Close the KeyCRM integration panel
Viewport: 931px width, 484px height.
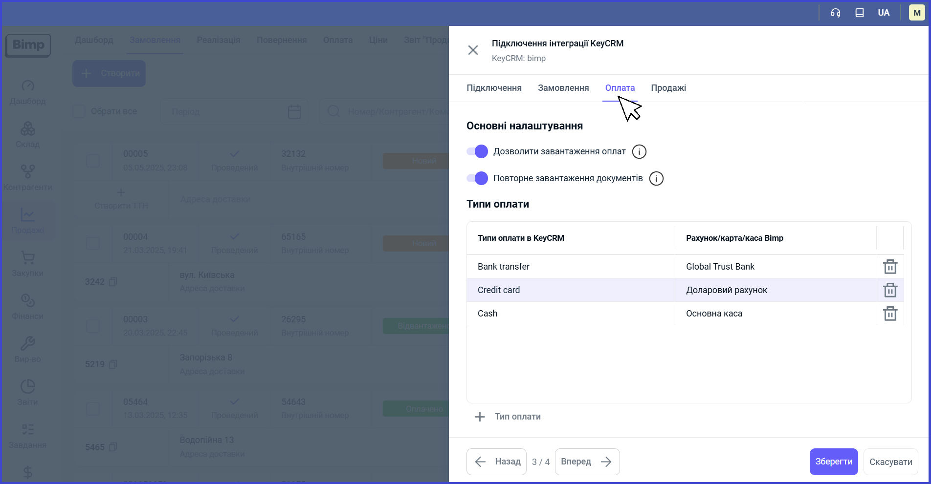click(473, 50)
